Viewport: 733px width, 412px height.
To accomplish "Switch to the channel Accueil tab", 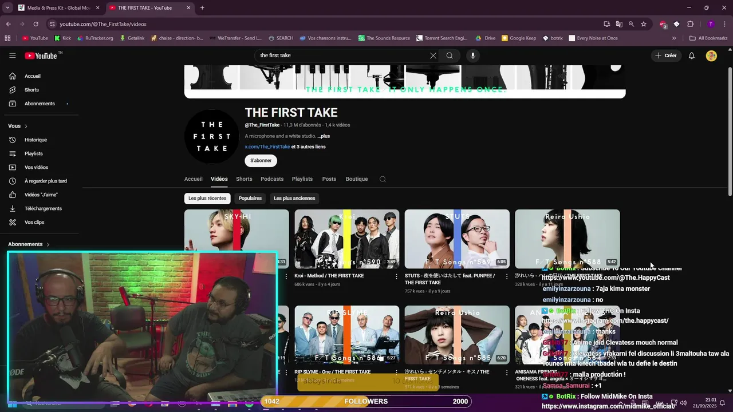I will (194, 179).
